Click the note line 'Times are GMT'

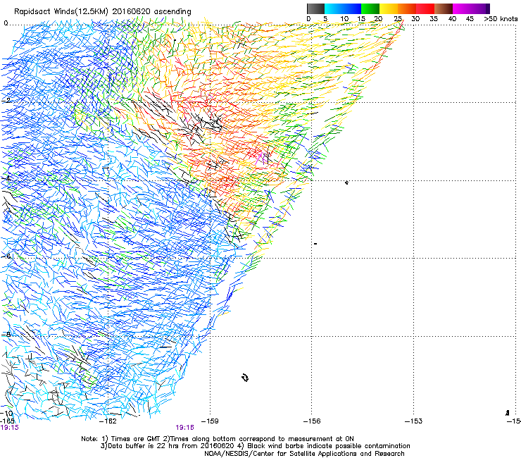point(135,439)
